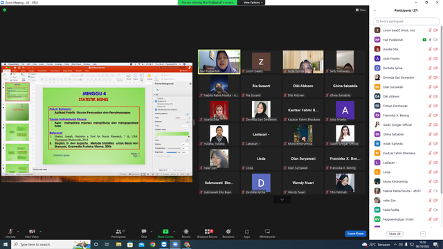443x249 pixels.
Task: Click Nur Pudjiastuti's highlighted video tile
Action: click(x=219, y=62)
